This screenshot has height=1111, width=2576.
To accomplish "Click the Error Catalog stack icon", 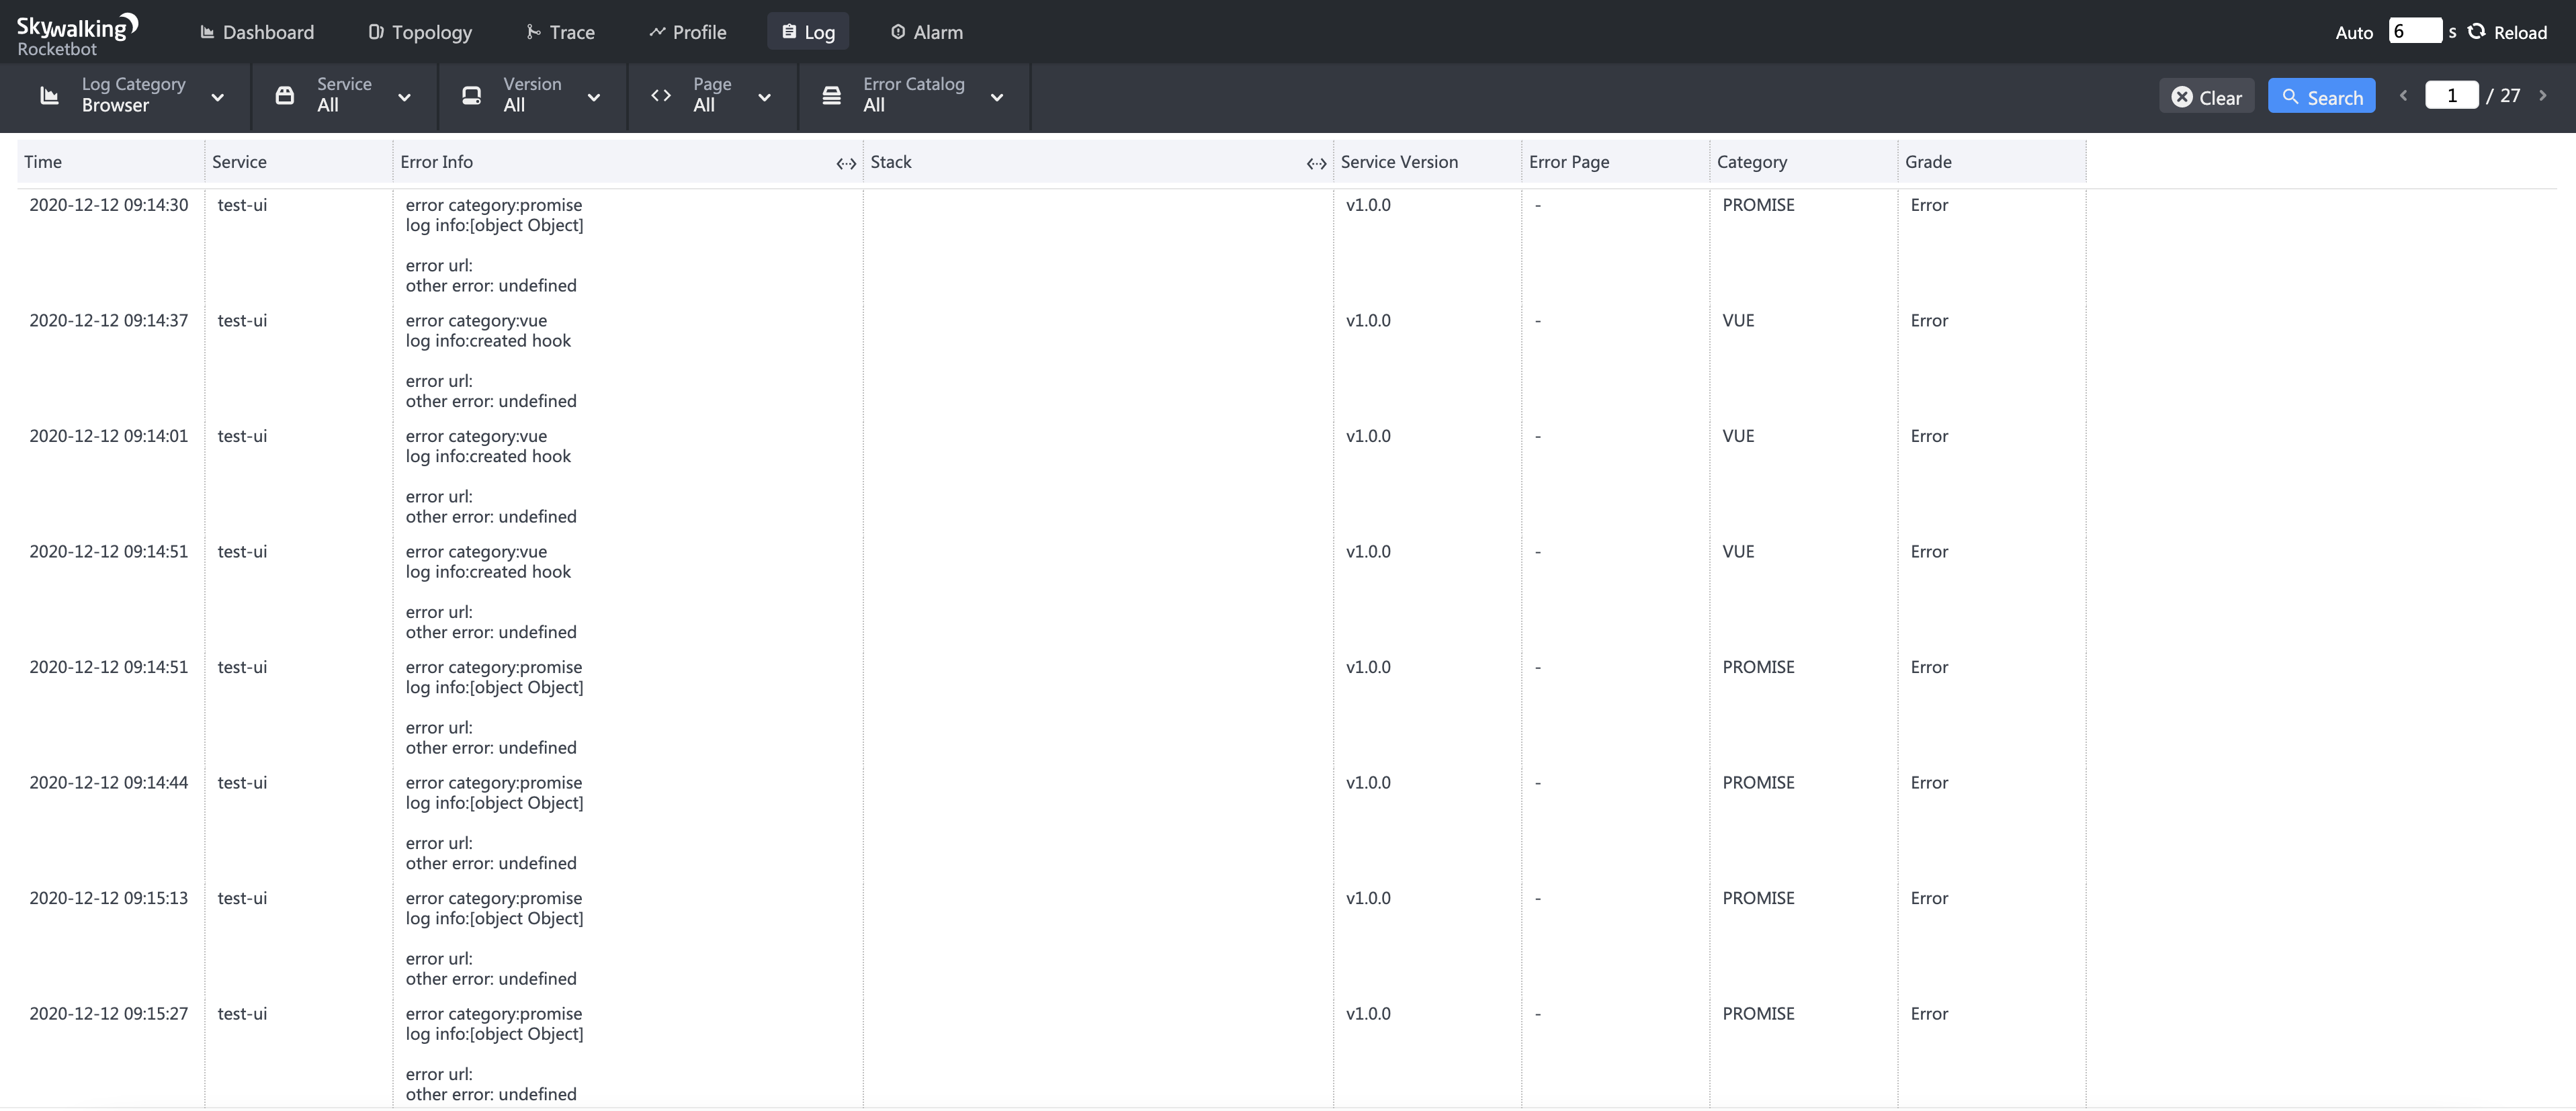I will 831,96.
